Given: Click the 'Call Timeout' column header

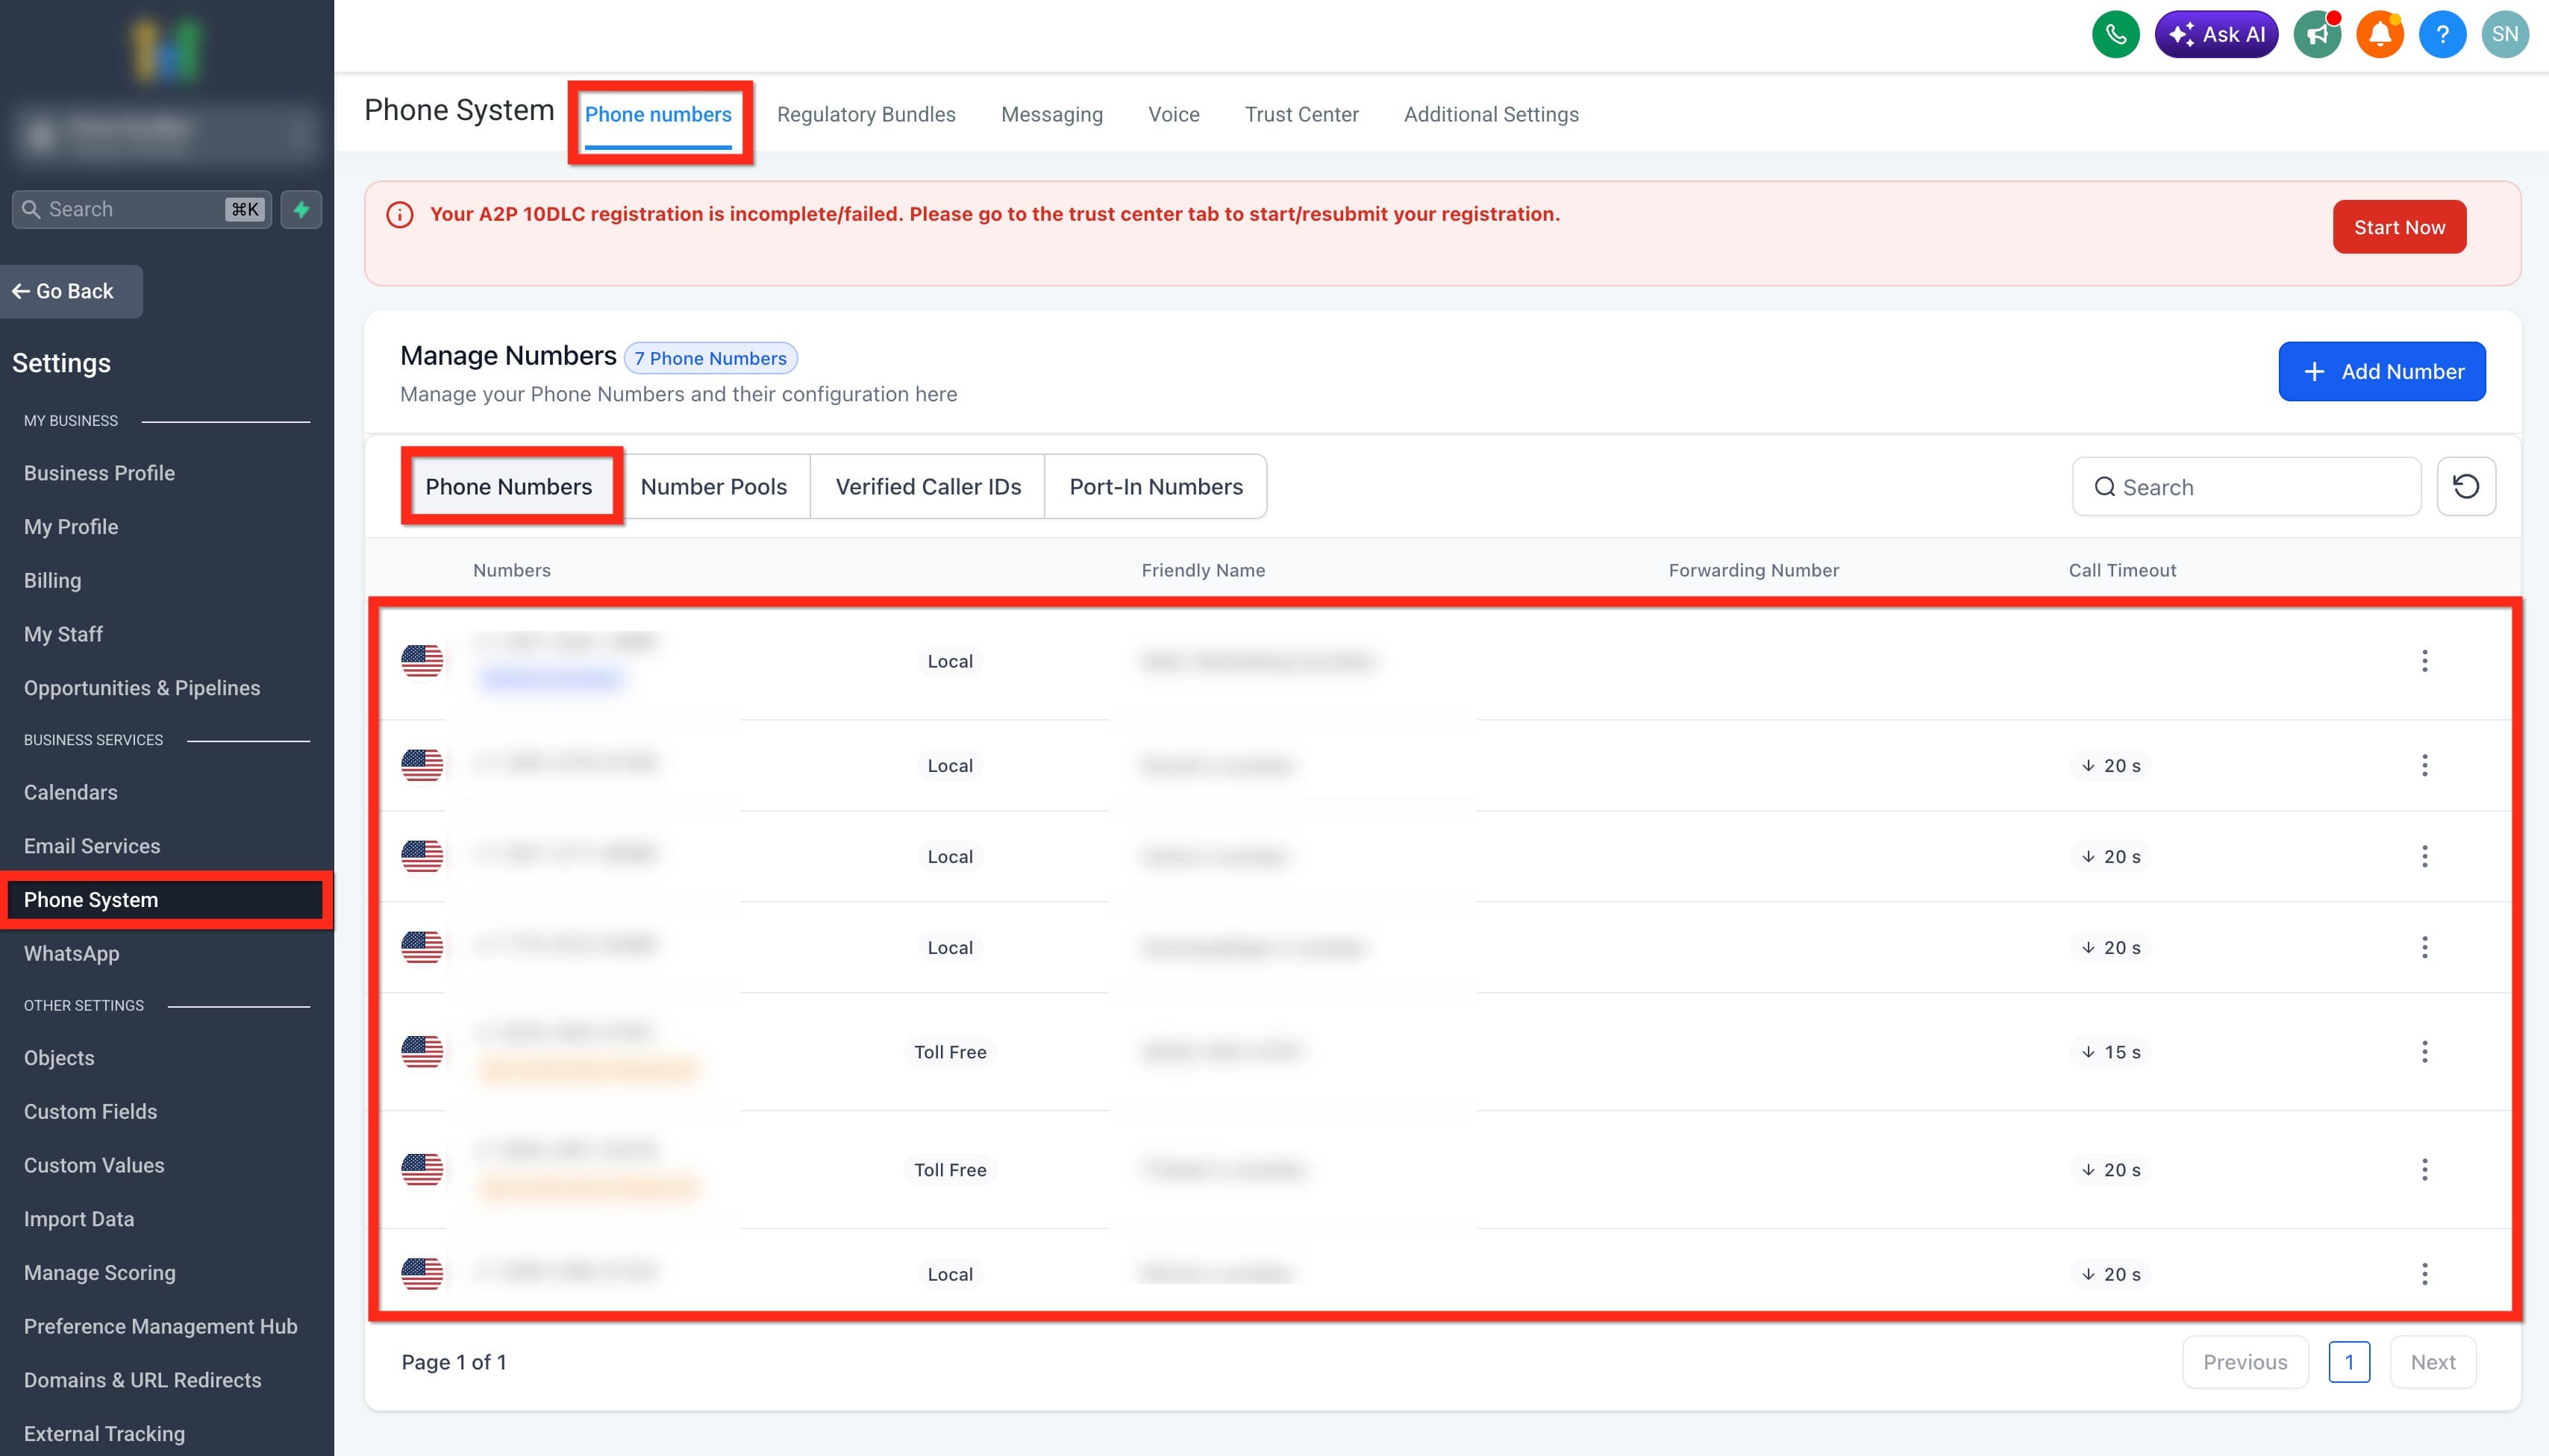Looking at the screenshot, I should point(2122,570).
